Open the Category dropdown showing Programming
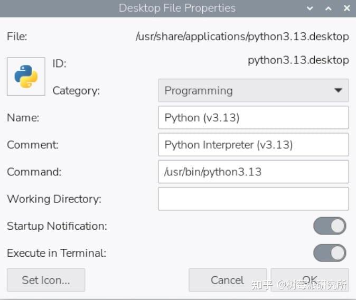Viewport: 356px width, 300px height. [254, 90]
